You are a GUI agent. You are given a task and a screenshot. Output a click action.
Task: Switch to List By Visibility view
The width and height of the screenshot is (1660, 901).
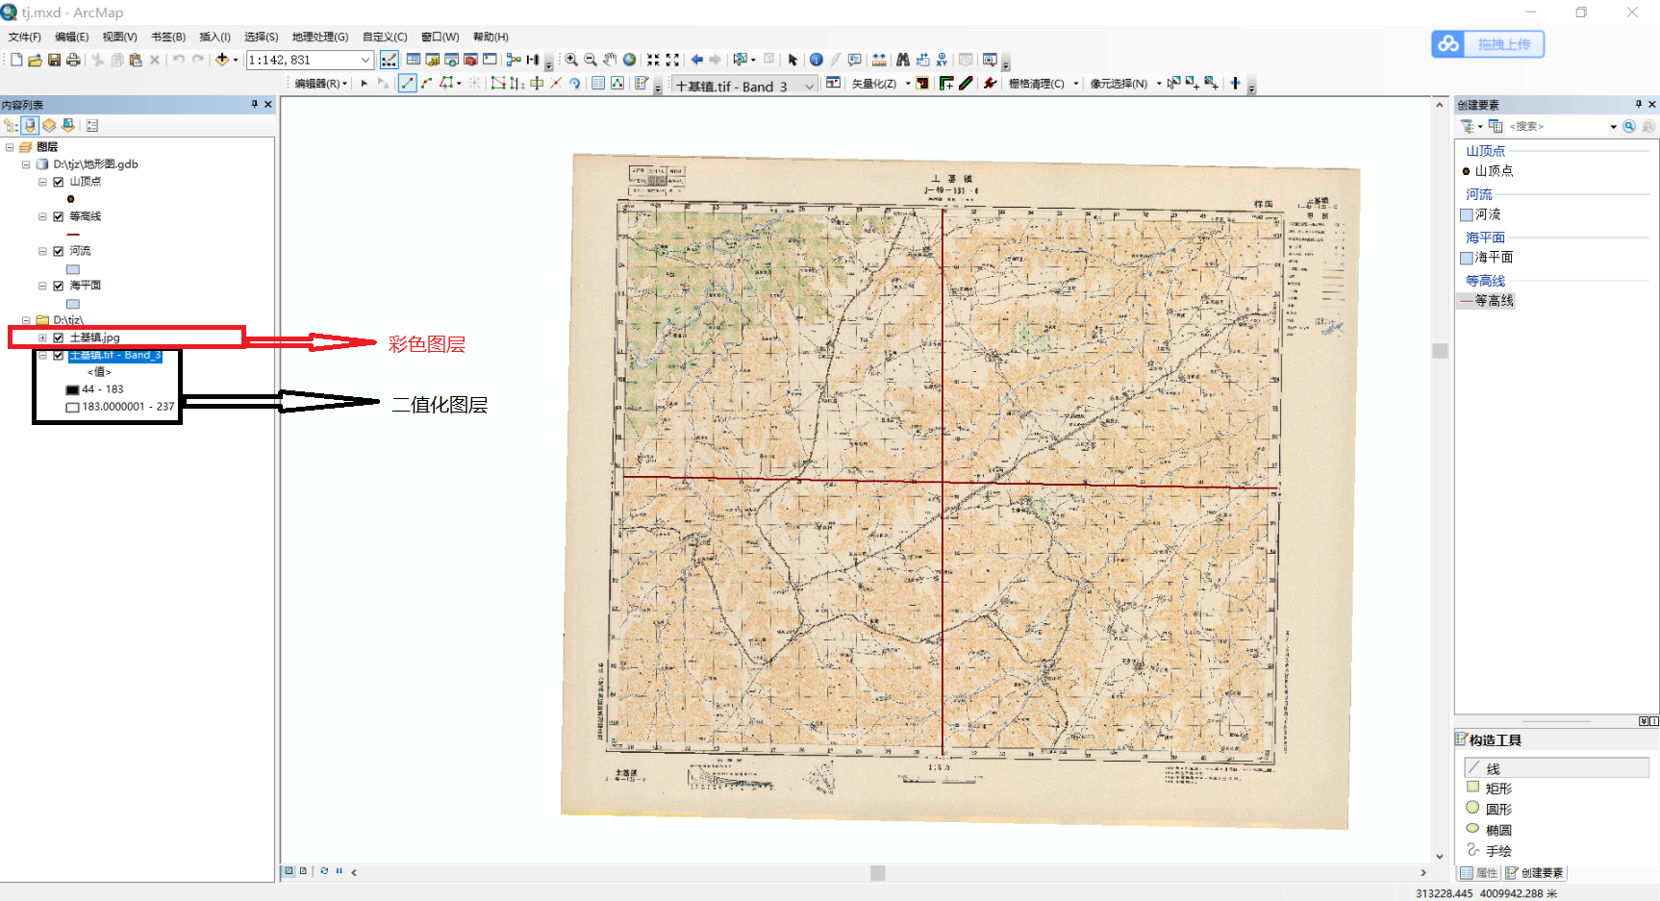49,125
